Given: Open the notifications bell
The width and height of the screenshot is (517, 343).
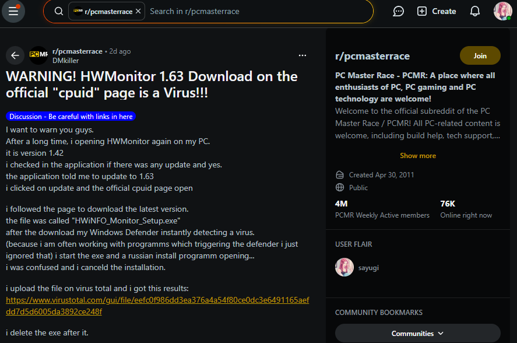Looking at the screenshot, I should tap(475, 11).
